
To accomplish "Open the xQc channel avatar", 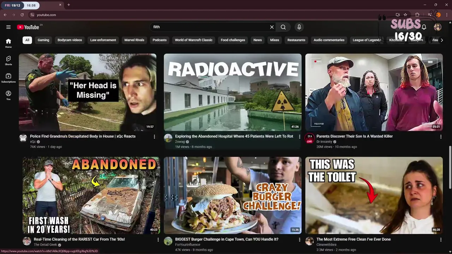I will click(x=23, y=138).
